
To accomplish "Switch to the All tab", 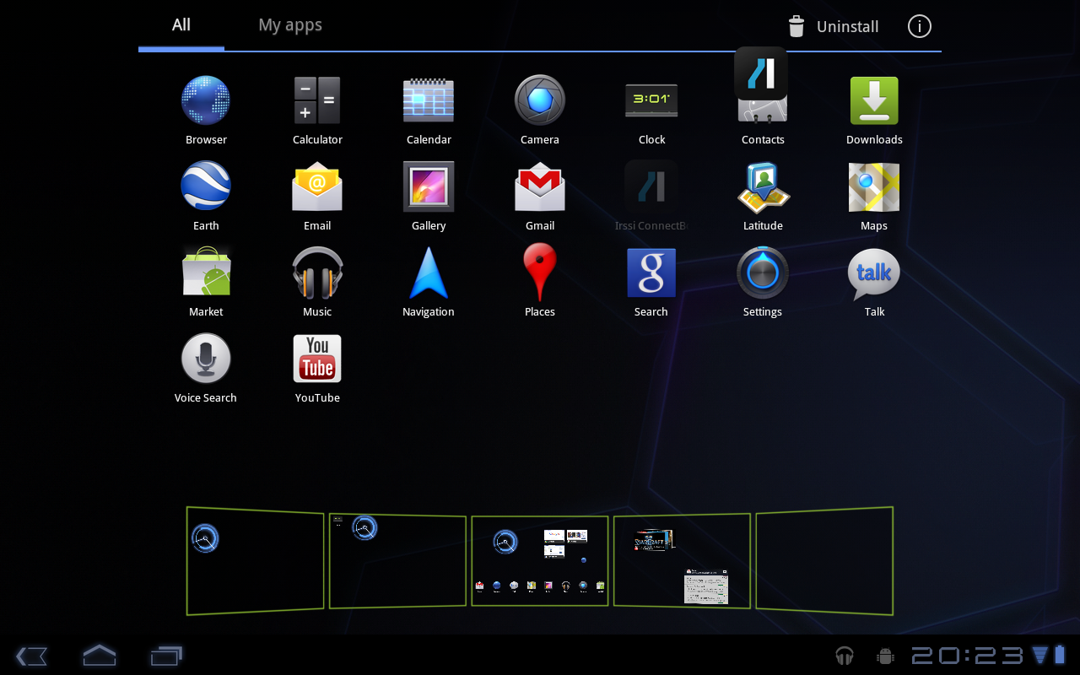I will (x=181, y=25).
